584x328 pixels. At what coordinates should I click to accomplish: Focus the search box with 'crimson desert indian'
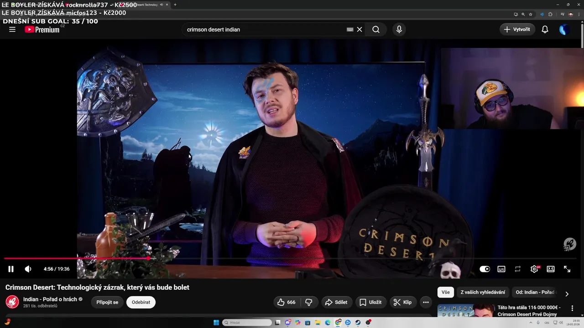tap(265, 29)
